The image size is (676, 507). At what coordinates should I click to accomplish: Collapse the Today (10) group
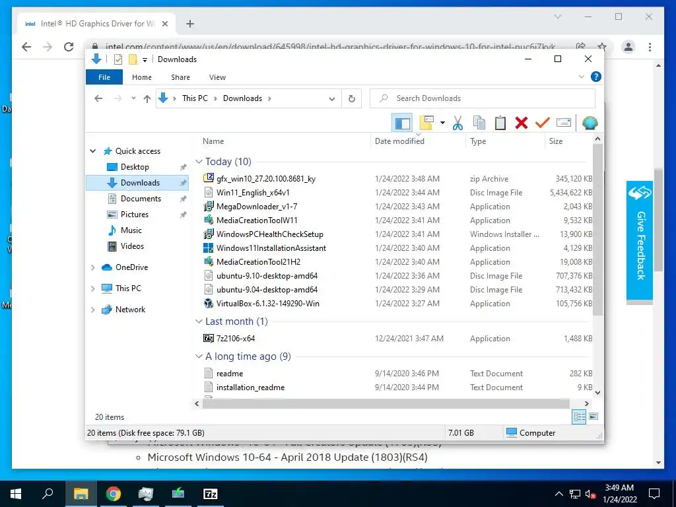tap(199, 162)
